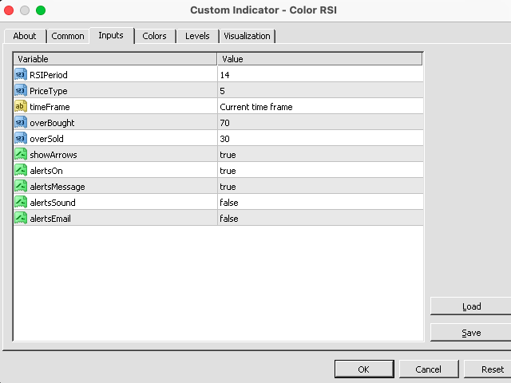This screenshot has width=511, height=383.
Task: Select the overBought variable name
Action: coord(52,123)
